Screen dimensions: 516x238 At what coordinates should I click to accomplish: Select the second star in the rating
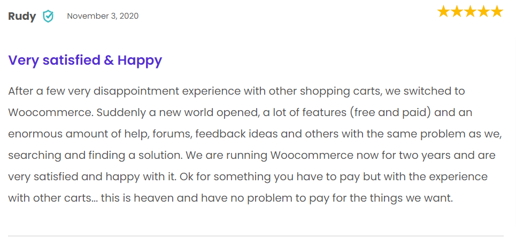[x=457, y=12]
